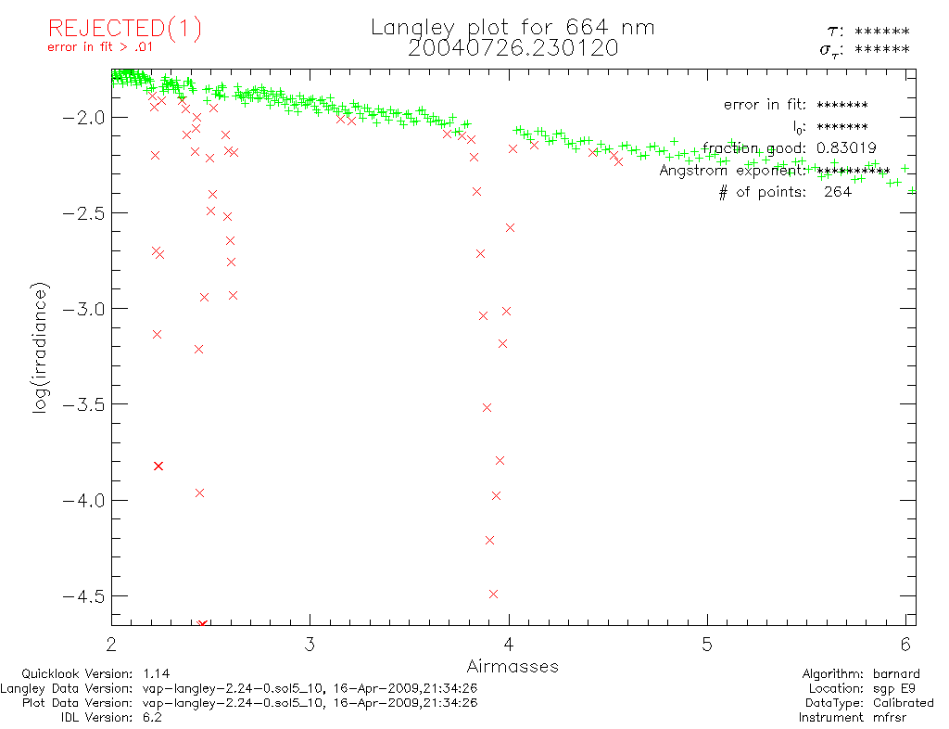The height and width of the screenshot is (729, 949).
Task: Click the 'fraction good: 0.83019' statistic
Action: [x=790, y=148]
